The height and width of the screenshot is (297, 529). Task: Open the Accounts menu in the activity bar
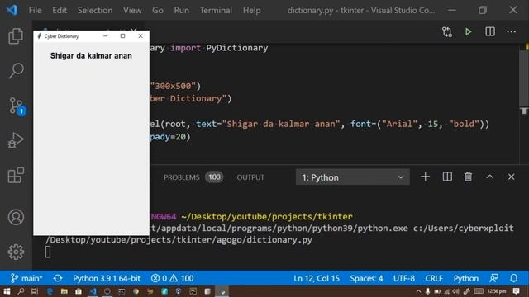point(16,217)
